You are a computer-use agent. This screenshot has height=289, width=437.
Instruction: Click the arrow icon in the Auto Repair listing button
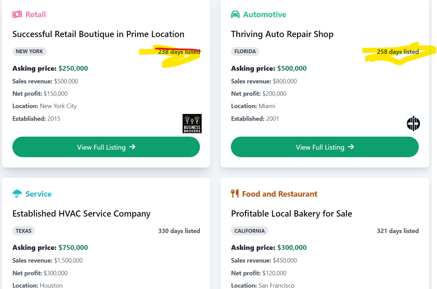pyautogui.click(x=351, y=147)
